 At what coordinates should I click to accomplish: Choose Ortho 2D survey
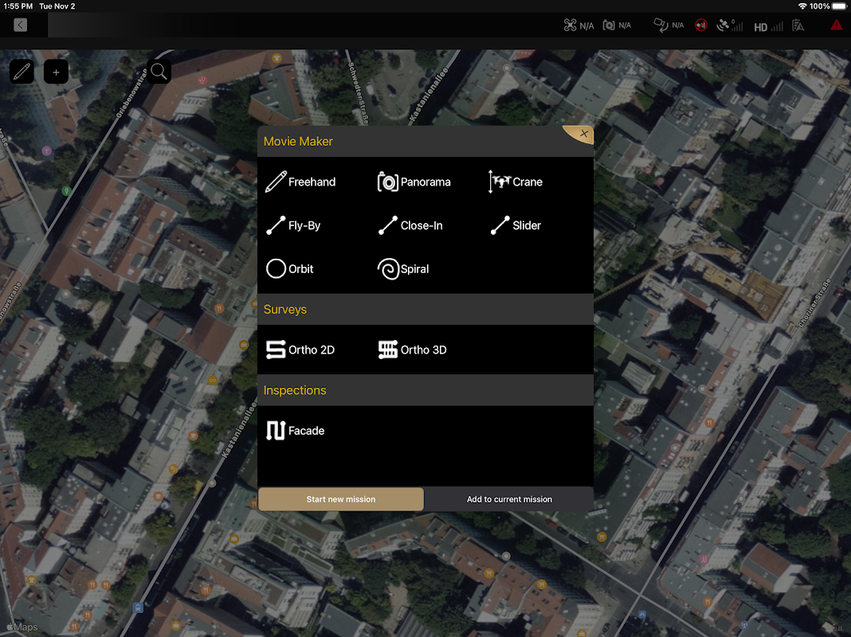300,350
